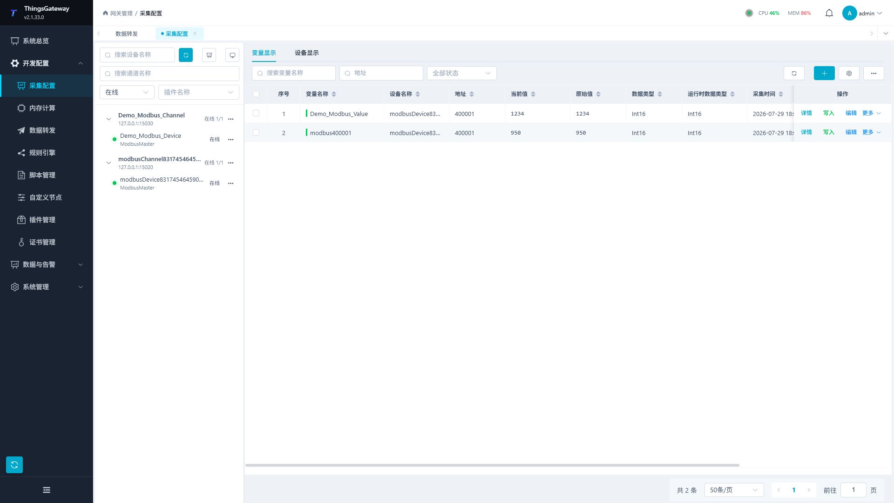894x503 pixels.
Task: Open ellipsis menu for Demo_Modbus_Channel
Action: 230,119
